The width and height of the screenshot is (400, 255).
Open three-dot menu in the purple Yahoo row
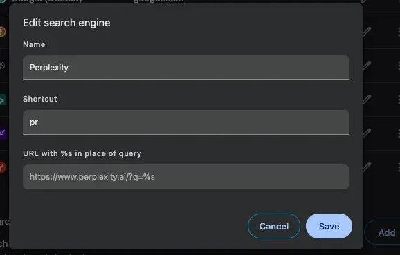pyautogui.click(x=399, y=133)
